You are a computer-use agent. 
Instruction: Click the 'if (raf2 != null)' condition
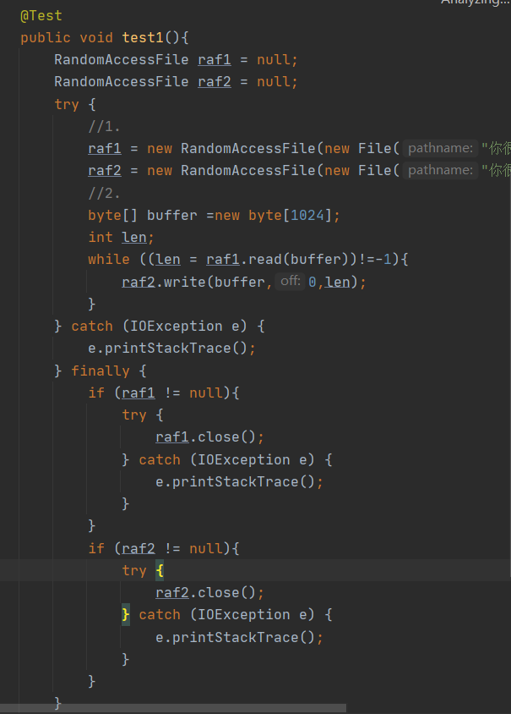coord(164,548)
